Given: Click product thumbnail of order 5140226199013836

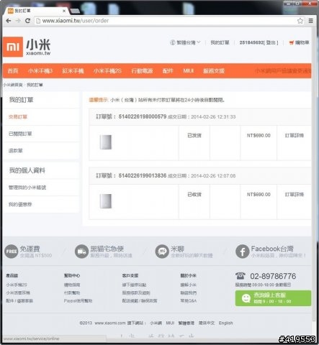Looking at the screenshot, I should (x=106, y=201).
